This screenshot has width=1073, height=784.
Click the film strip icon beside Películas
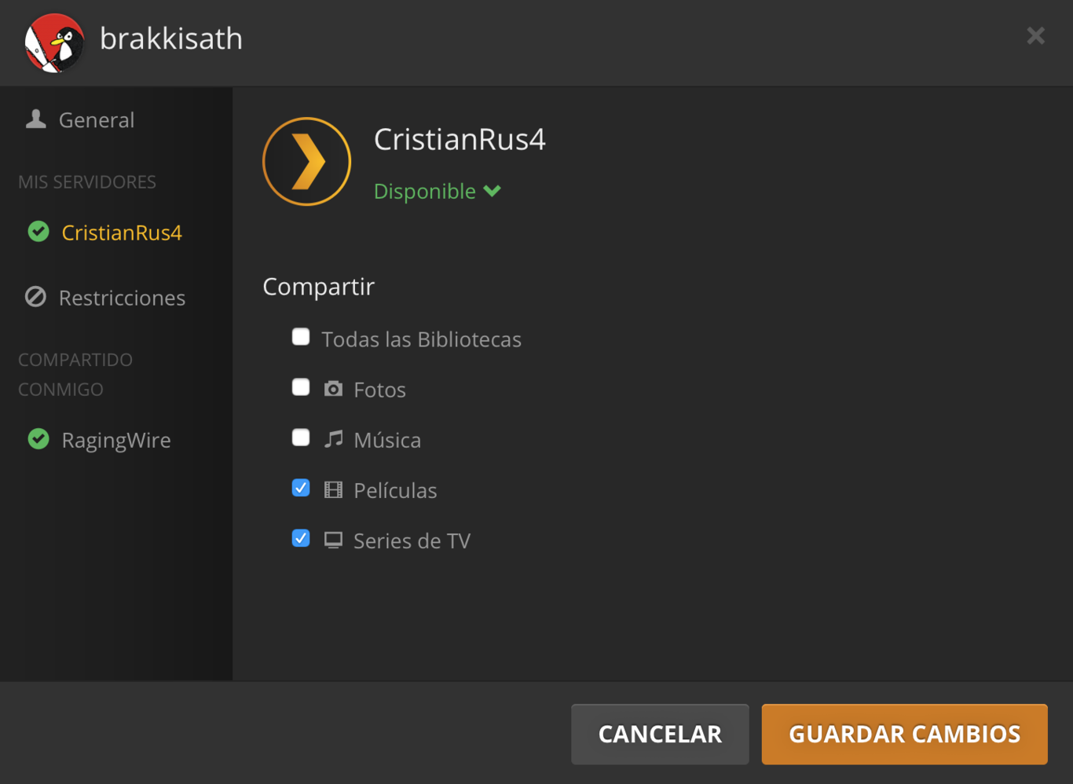333,490
